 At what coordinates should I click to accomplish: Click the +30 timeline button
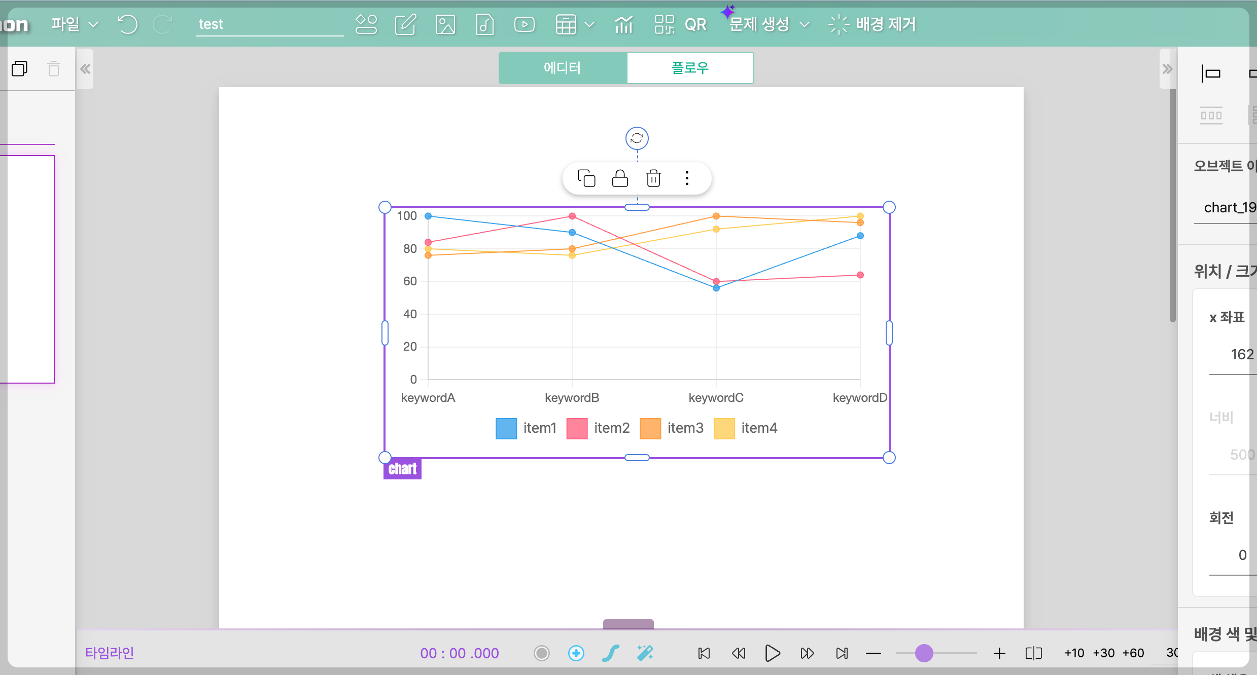tap(1103, 653)
